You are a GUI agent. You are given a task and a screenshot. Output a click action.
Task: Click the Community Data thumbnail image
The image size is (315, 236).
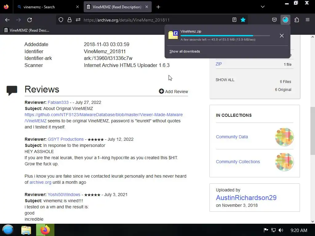284,137
